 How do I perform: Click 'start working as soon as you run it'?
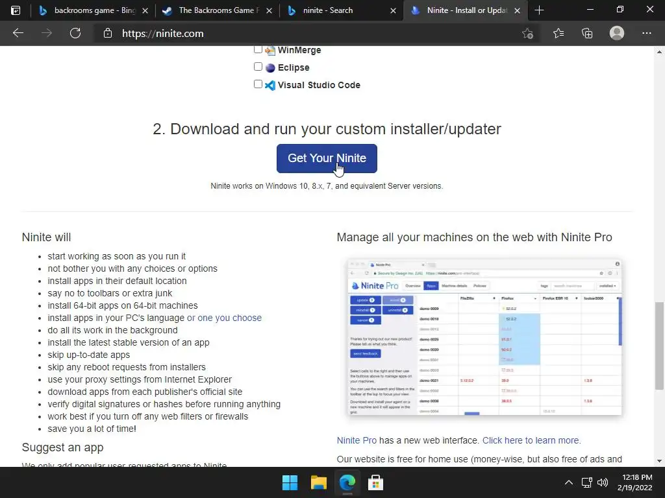pos(117,256)
